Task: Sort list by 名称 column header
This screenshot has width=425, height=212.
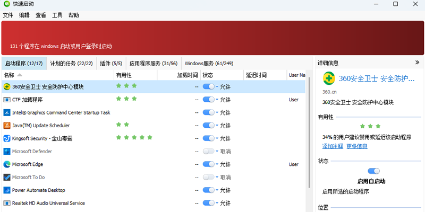Action: [58, 75]
